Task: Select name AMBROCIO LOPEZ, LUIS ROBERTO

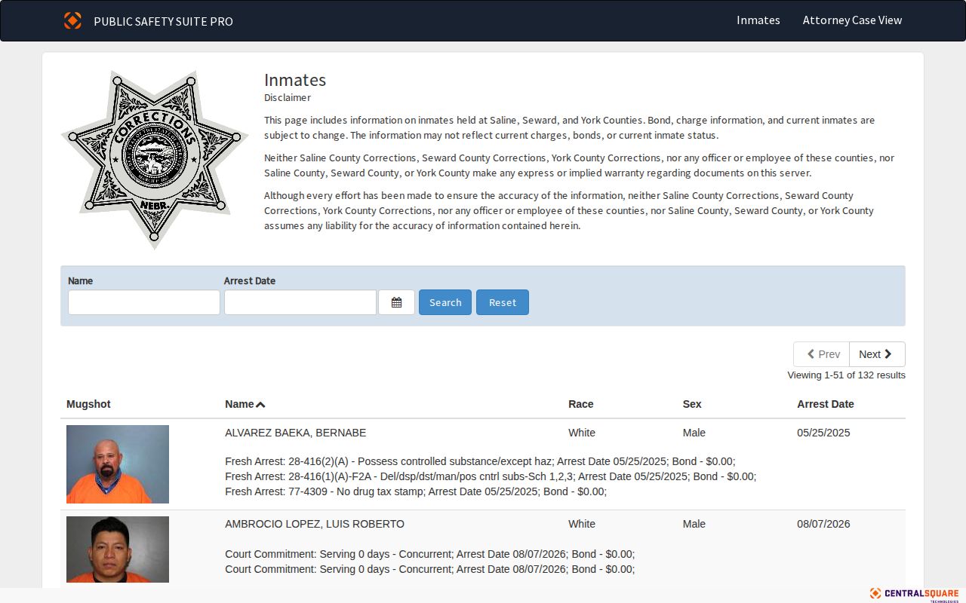Action: coord(315,524)
